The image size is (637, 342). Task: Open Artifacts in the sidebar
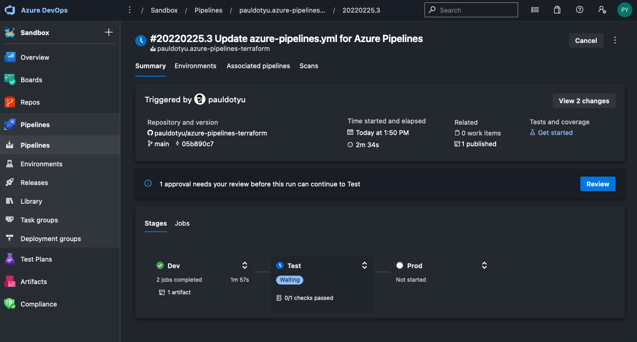[x=33, y=282]
